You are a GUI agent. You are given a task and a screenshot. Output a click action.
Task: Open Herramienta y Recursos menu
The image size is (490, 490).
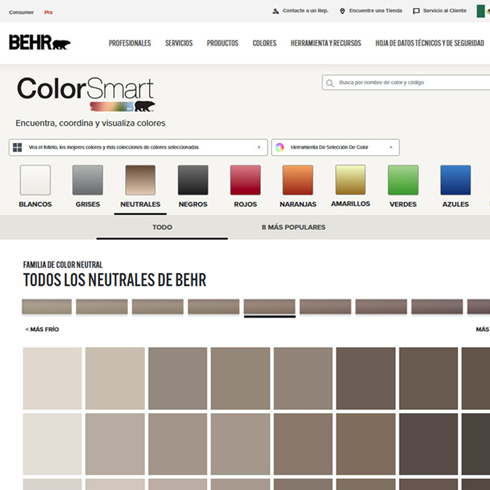(326, 43)
